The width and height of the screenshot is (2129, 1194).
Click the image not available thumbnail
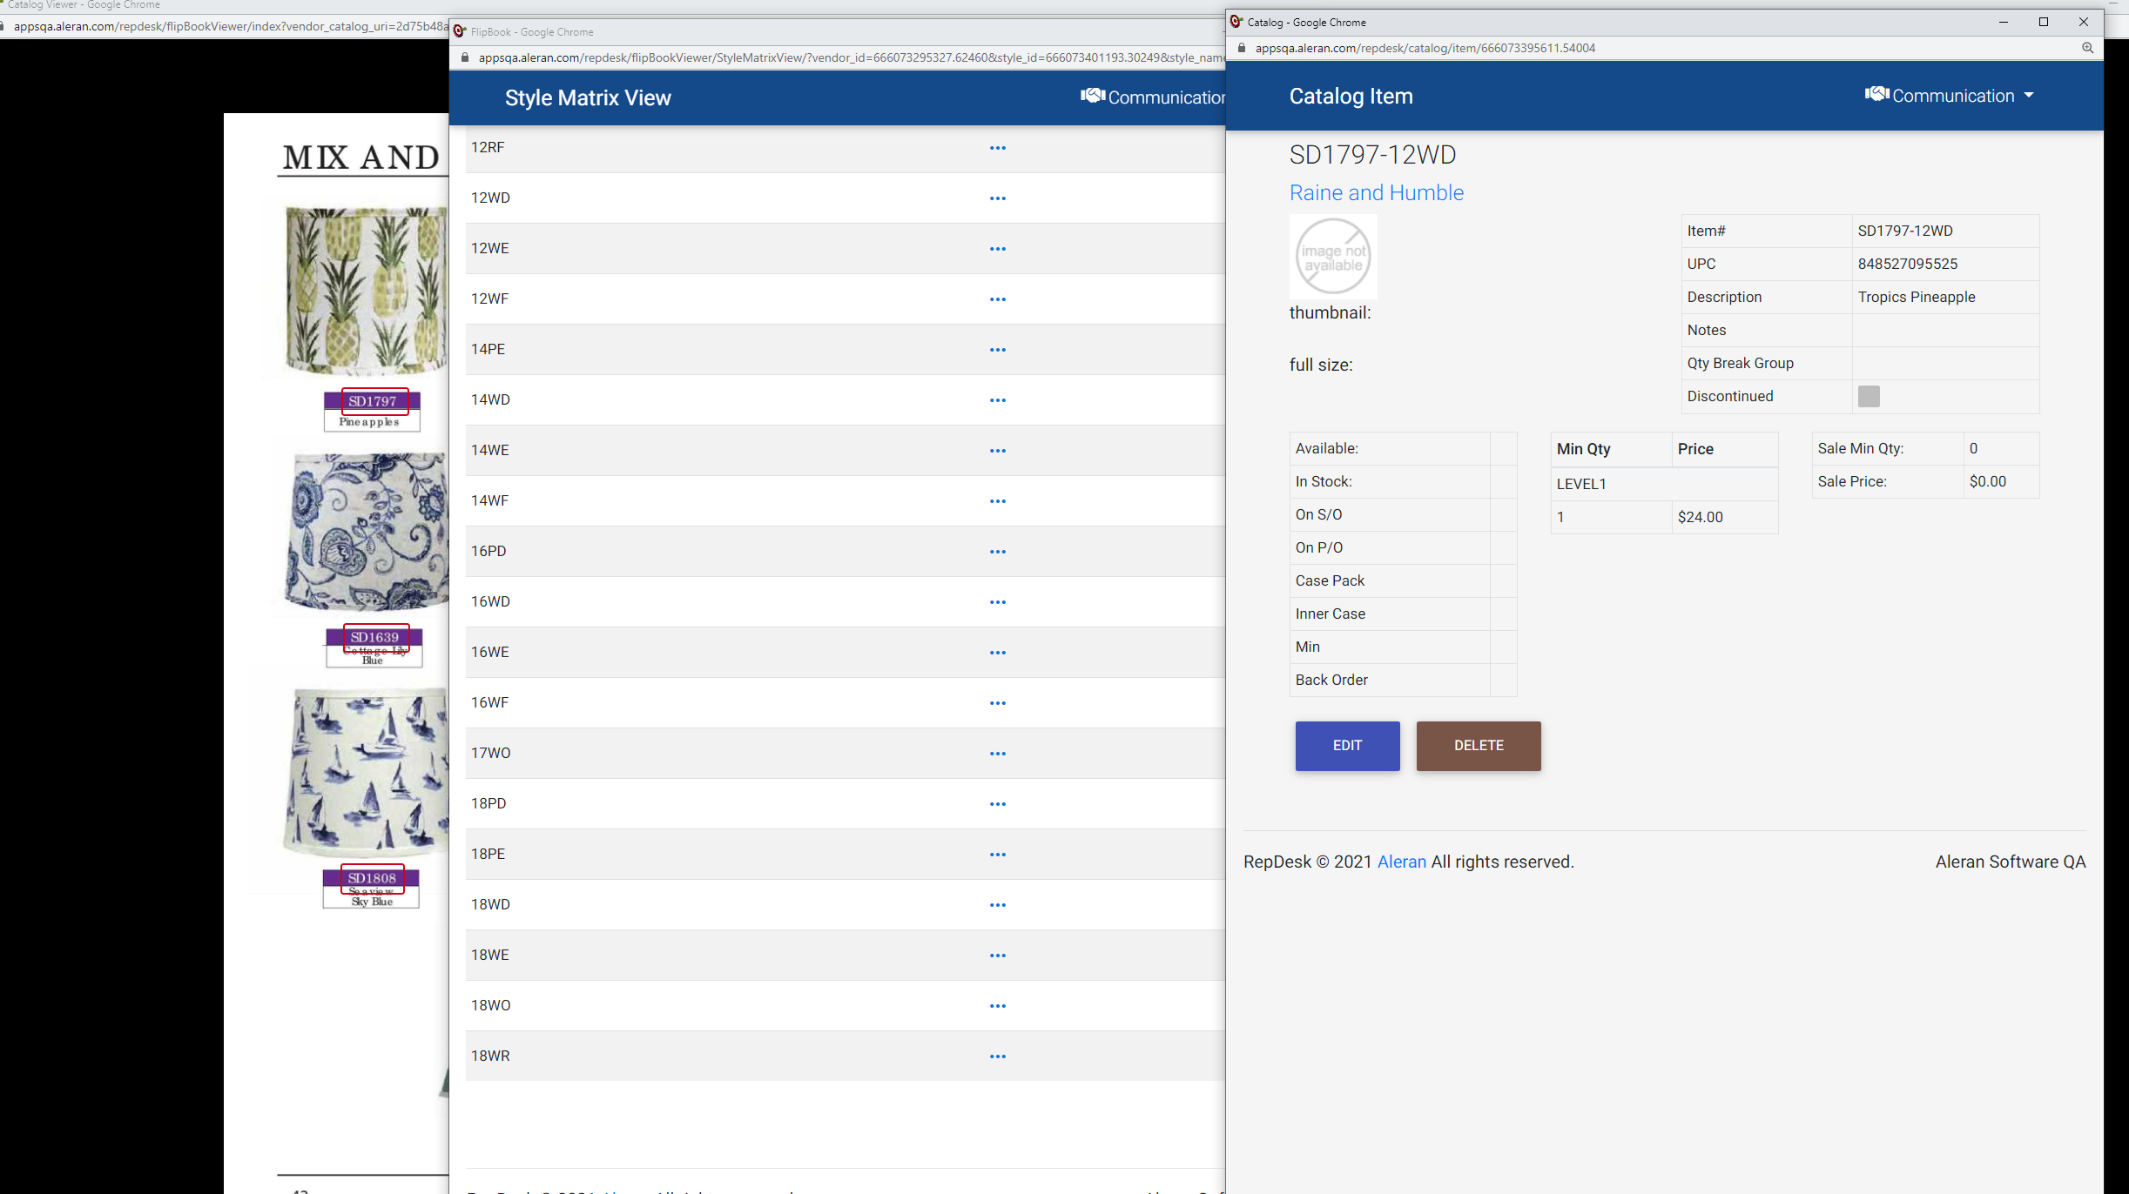pyautogui.click(x=1333, y=257)
